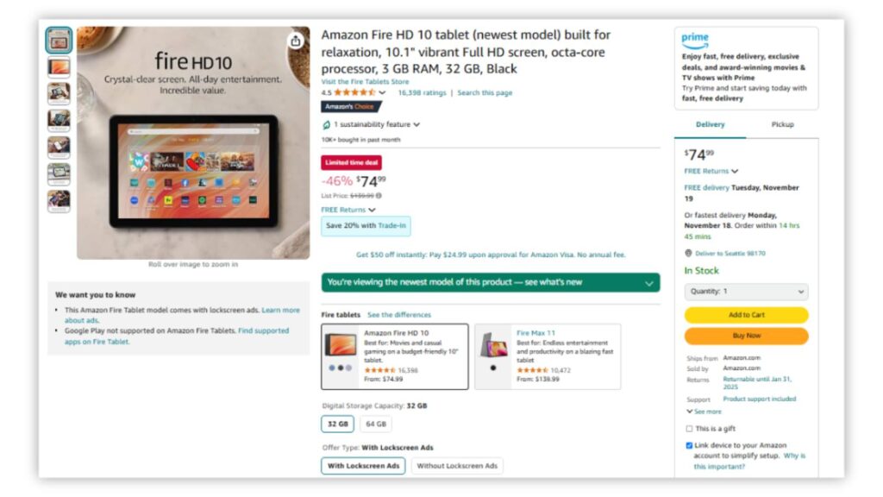Switch to the Delivery tab
Image resolution: width=883 pixels, height=497 pixels.
[x=710, y=124]
